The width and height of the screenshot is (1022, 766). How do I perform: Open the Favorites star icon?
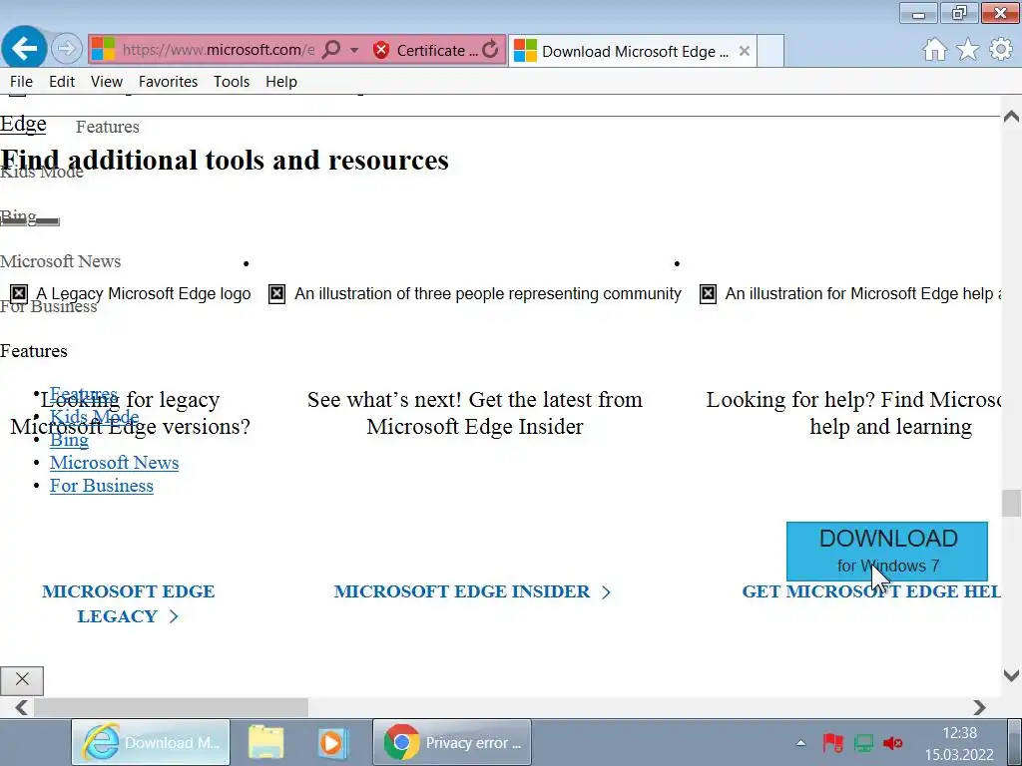coord(968,50)
